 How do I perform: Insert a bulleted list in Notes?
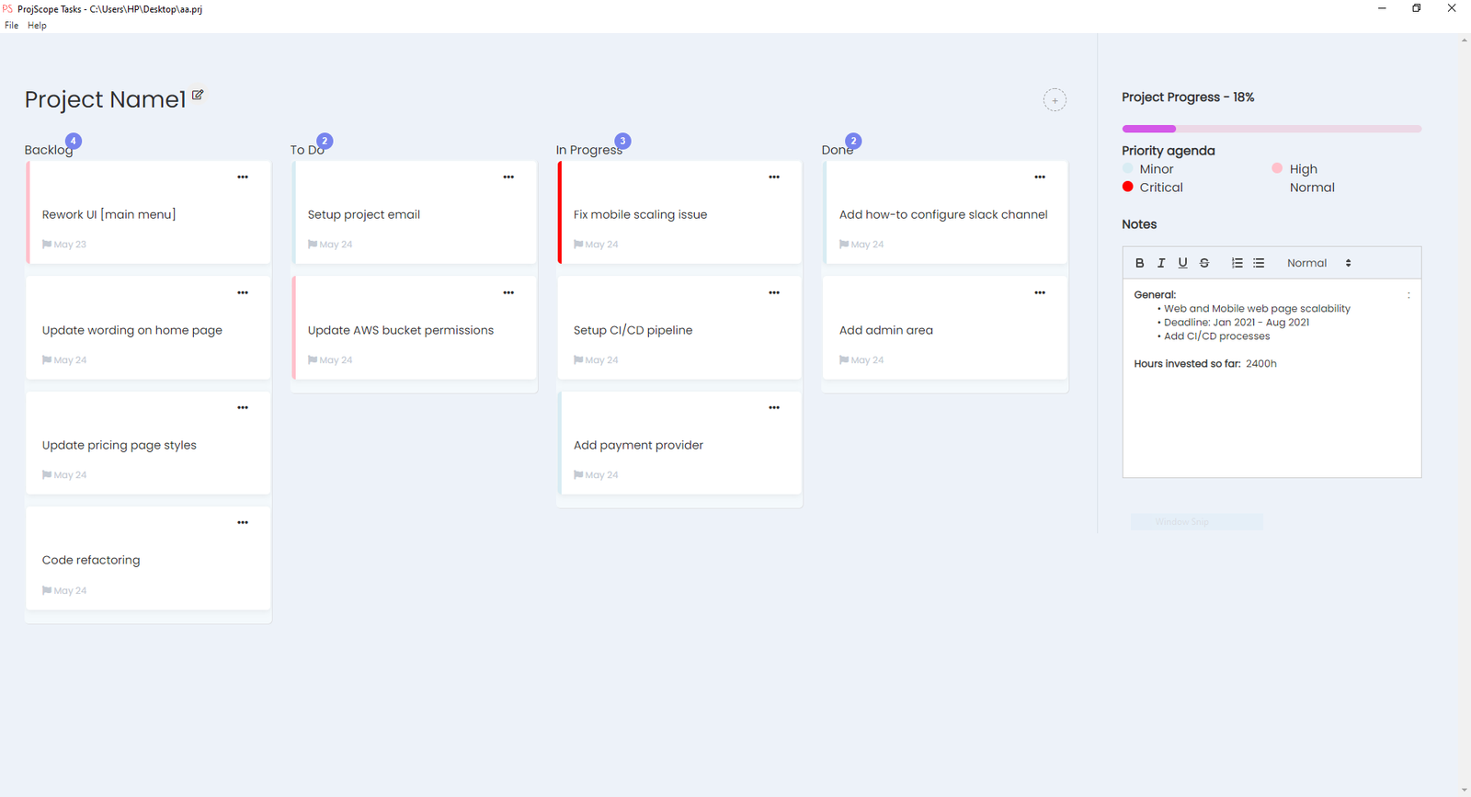pyautogui.click(x=1259, y=263)
